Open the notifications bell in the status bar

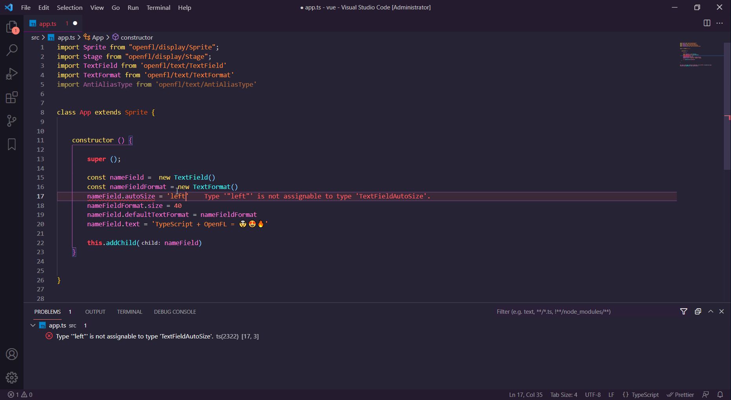pos(720,395)
